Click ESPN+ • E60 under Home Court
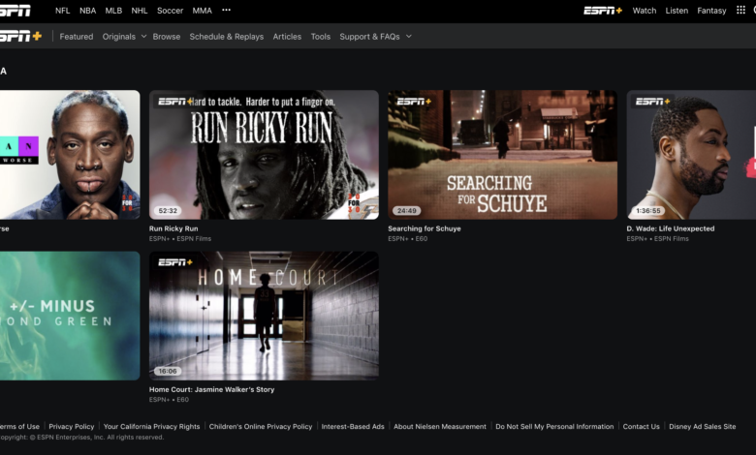Image resolution: width=756 pixels, height=455 pixels. tap(169, 400)
